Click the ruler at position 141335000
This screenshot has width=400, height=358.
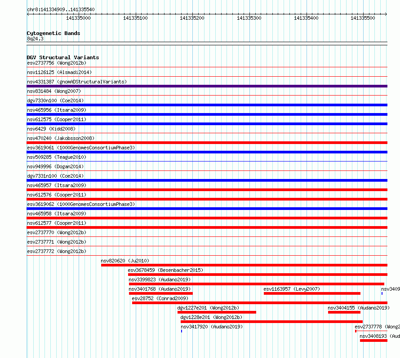pyautogui.click(x=78, y=18)
